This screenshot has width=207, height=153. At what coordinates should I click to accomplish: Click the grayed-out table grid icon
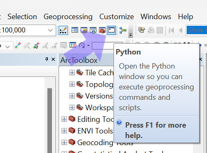[160, 30]
